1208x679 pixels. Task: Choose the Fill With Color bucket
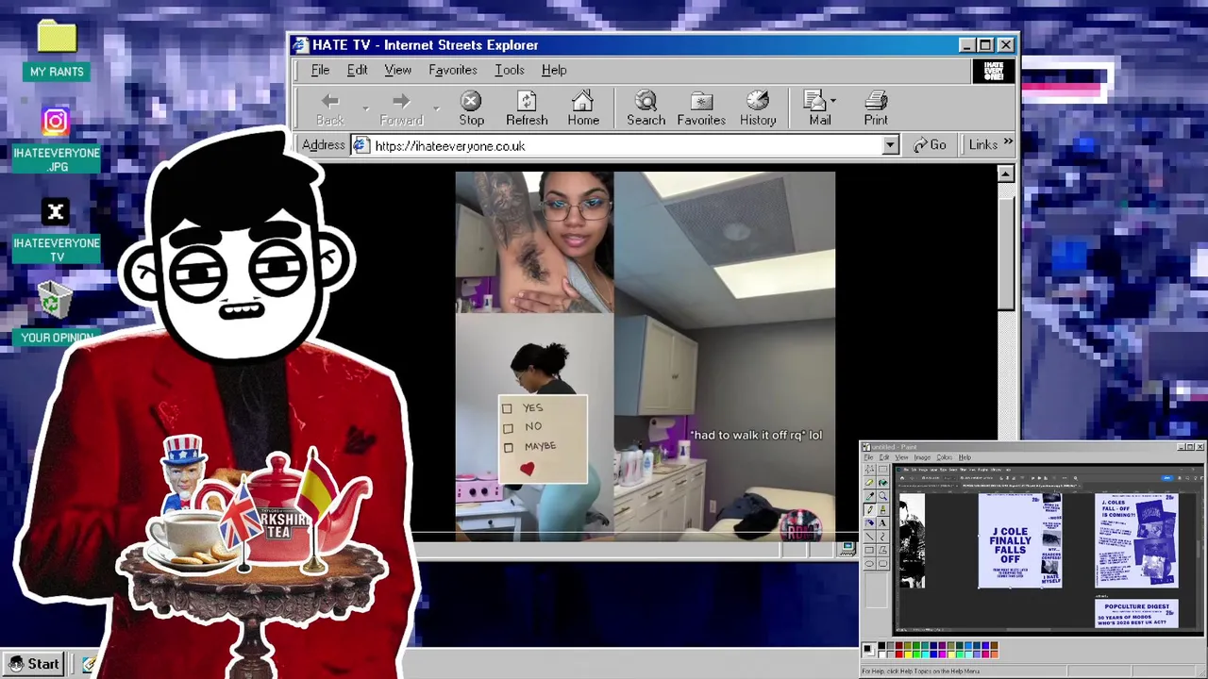click(882, 482)
